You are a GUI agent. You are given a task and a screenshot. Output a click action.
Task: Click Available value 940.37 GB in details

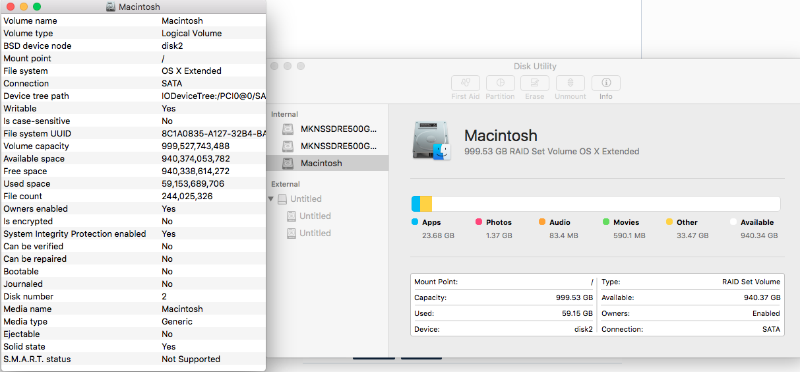(x=762, y=297)
